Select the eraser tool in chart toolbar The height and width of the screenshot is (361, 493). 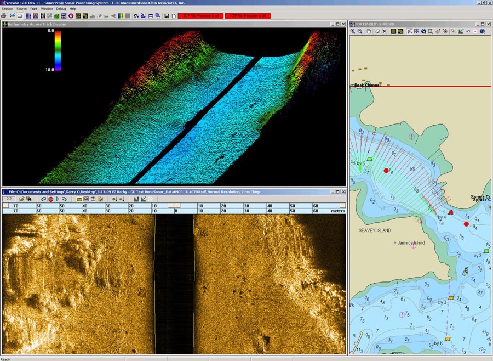(377, 32)
